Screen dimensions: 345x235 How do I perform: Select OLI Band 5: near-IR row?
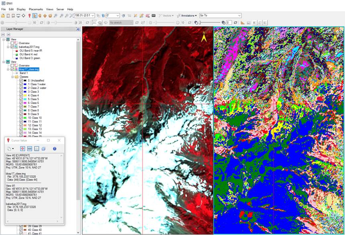click(x=31, y=51)
